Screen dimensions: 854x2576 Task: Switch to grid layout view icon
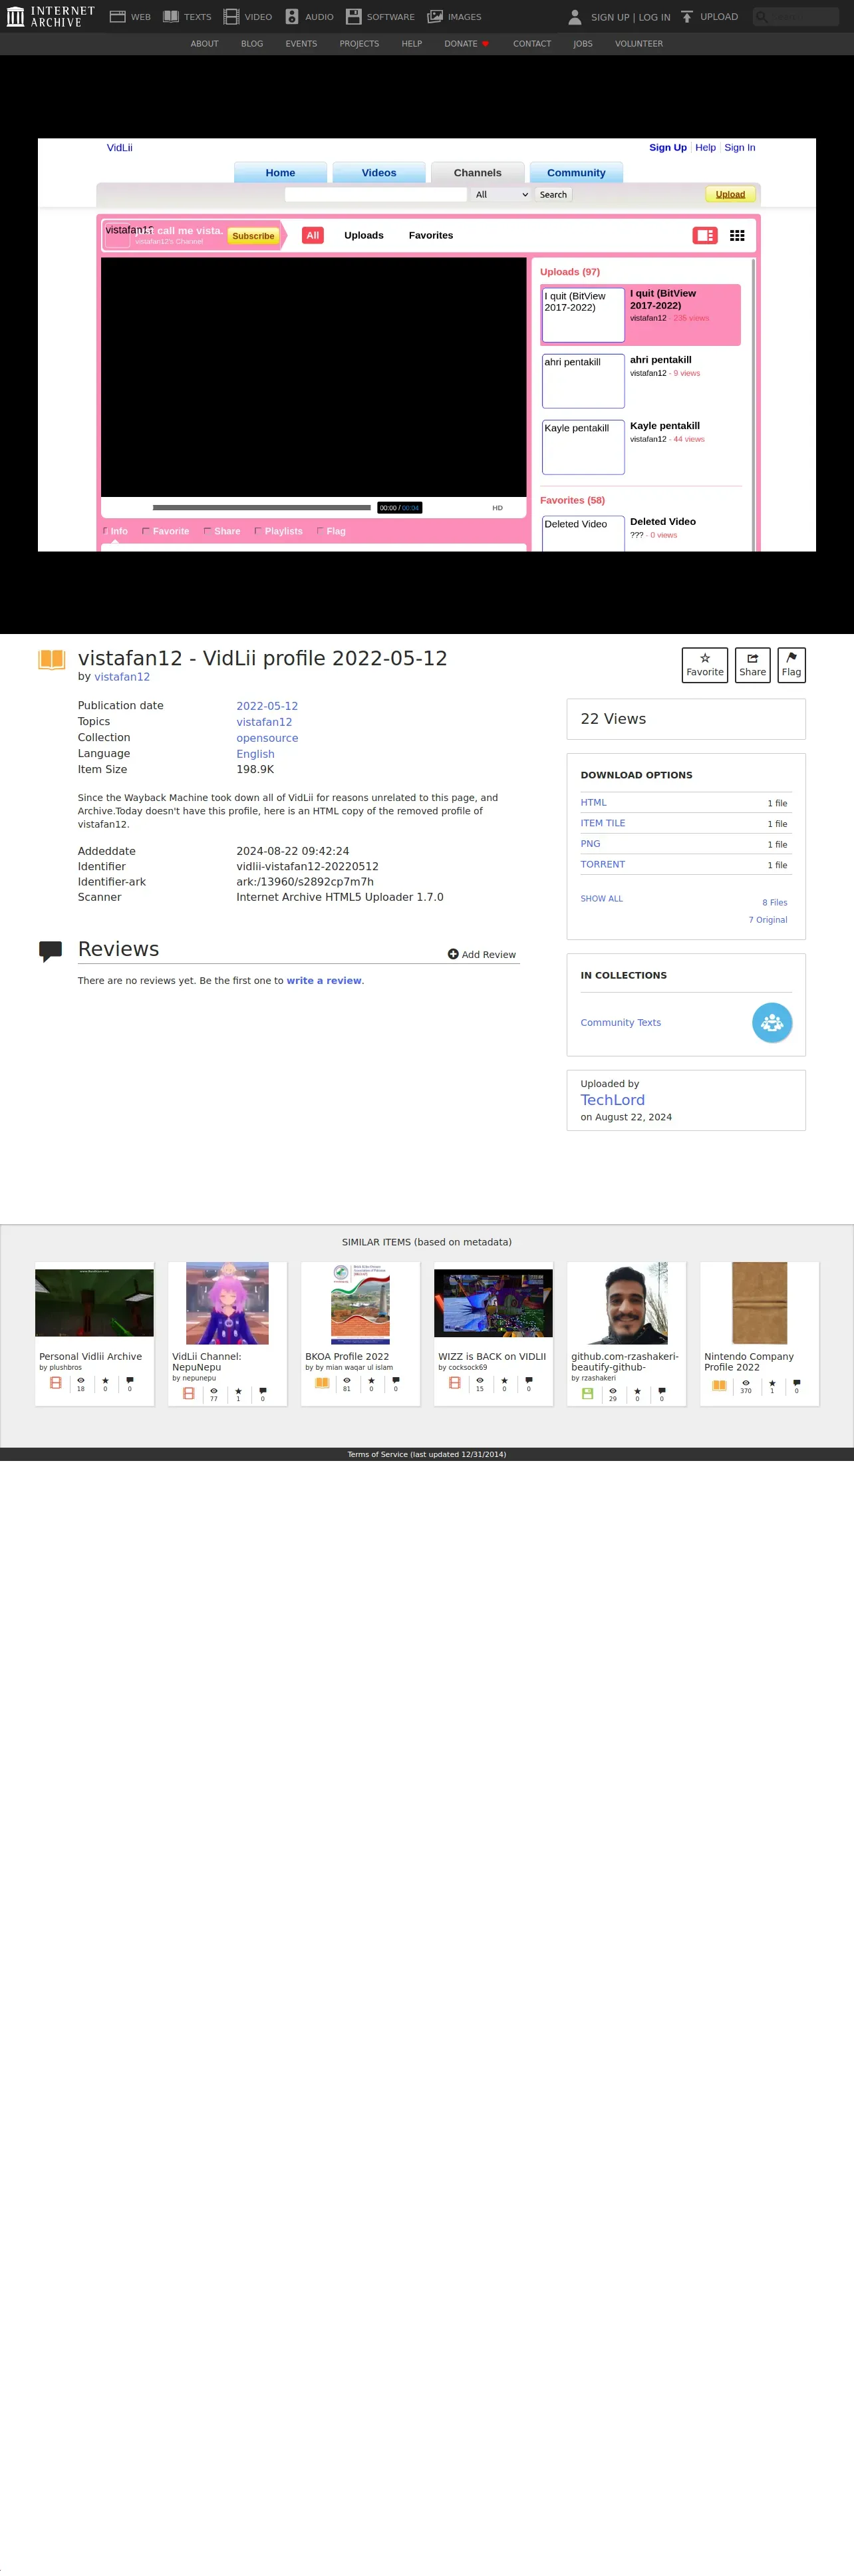[737, 236]
